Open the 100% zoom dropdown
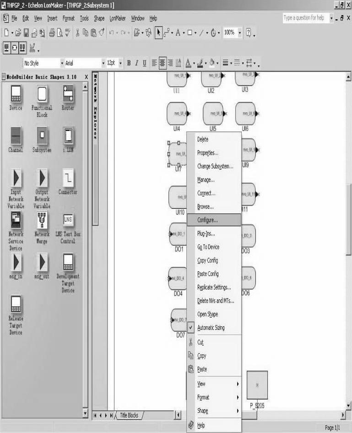The height and width of the screenshot is (433, 352). pyautogui.click(x=240, y=32)
